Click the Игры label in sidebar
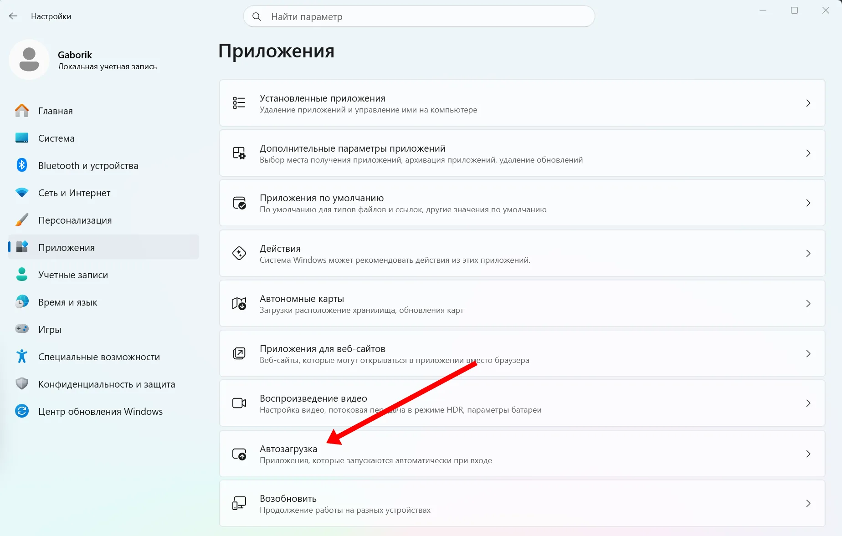842x536 pixels. pyautogui.click(x=50, y=330)
